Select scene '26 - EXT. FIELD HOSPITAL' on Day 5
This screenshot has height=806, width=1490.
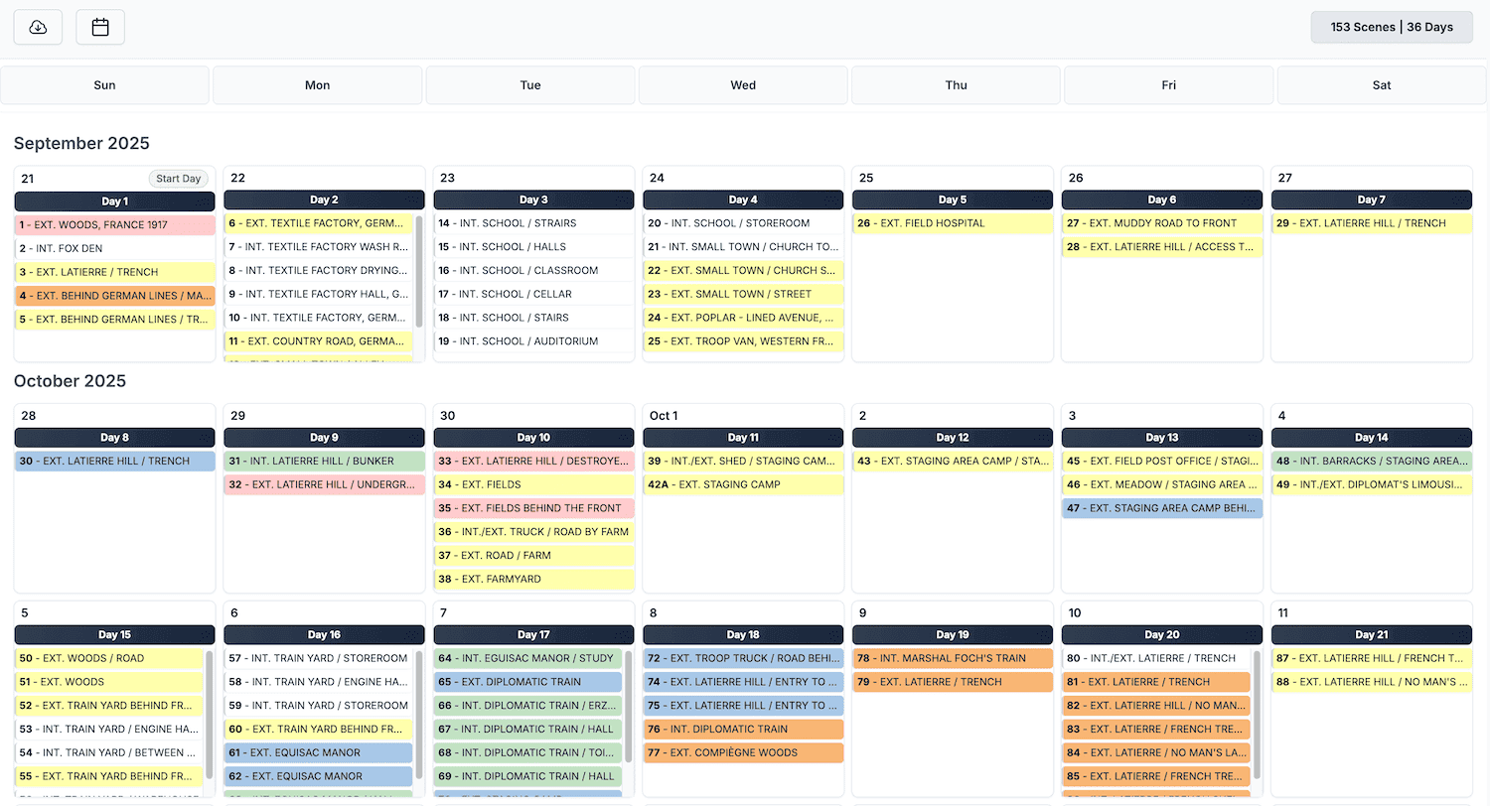tap(952, 223)
